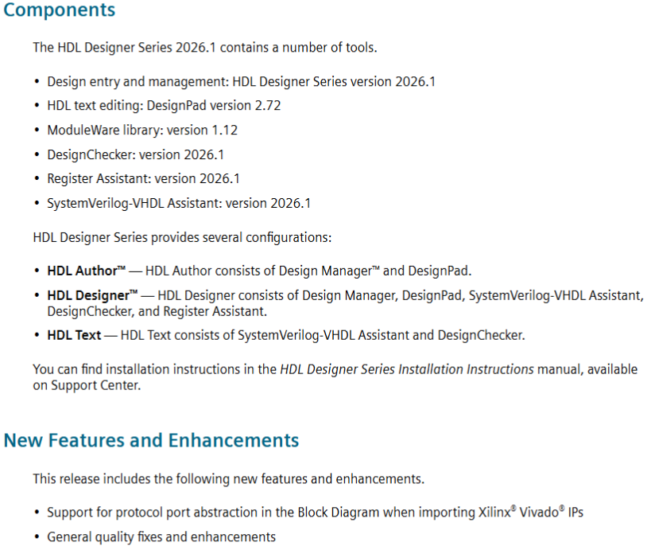Click the DesignPad version 2.72 bullet
The width and height of the screenshot is (651, 550).
[x=164, y=105]
